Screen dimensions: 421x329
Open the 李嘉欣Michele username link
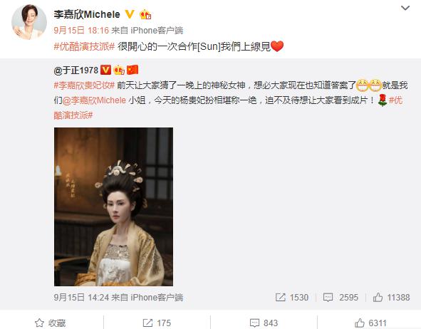pos(87,14)
